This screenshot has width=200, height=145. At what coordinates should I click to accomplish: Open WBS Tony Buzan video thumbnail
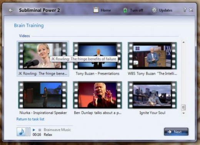tap(152, 56)
